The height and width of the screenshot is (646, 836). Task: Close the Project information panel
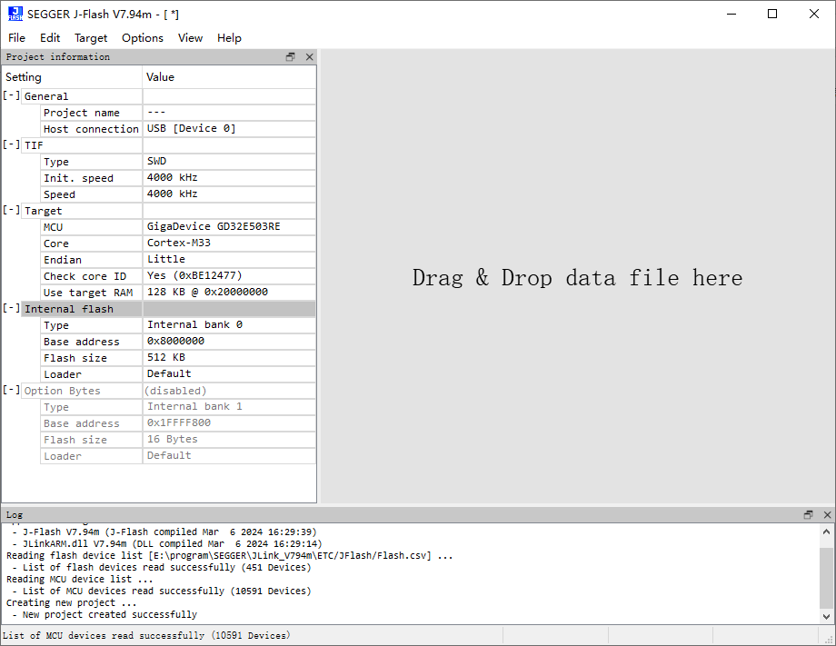[309, 57]
